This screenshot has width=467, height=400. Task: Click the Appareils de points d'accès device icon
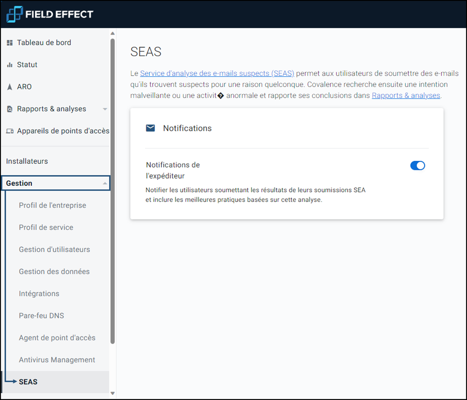(x=10, y=131)
